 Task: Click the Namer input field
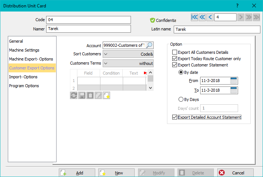(x=89, y=29)
